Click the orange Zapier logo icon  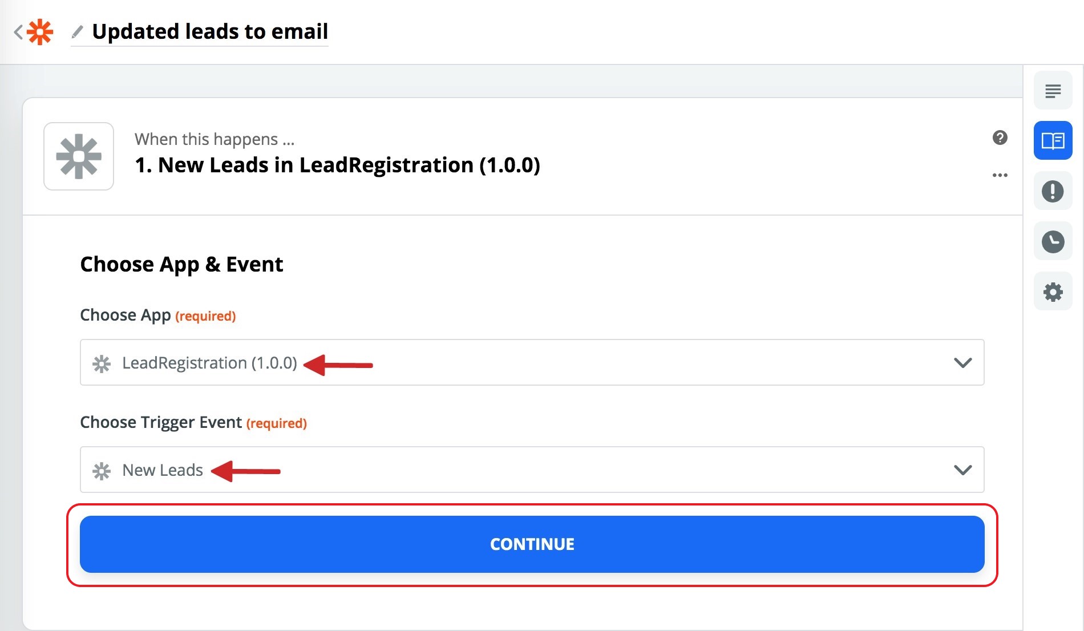click(40, 32)
